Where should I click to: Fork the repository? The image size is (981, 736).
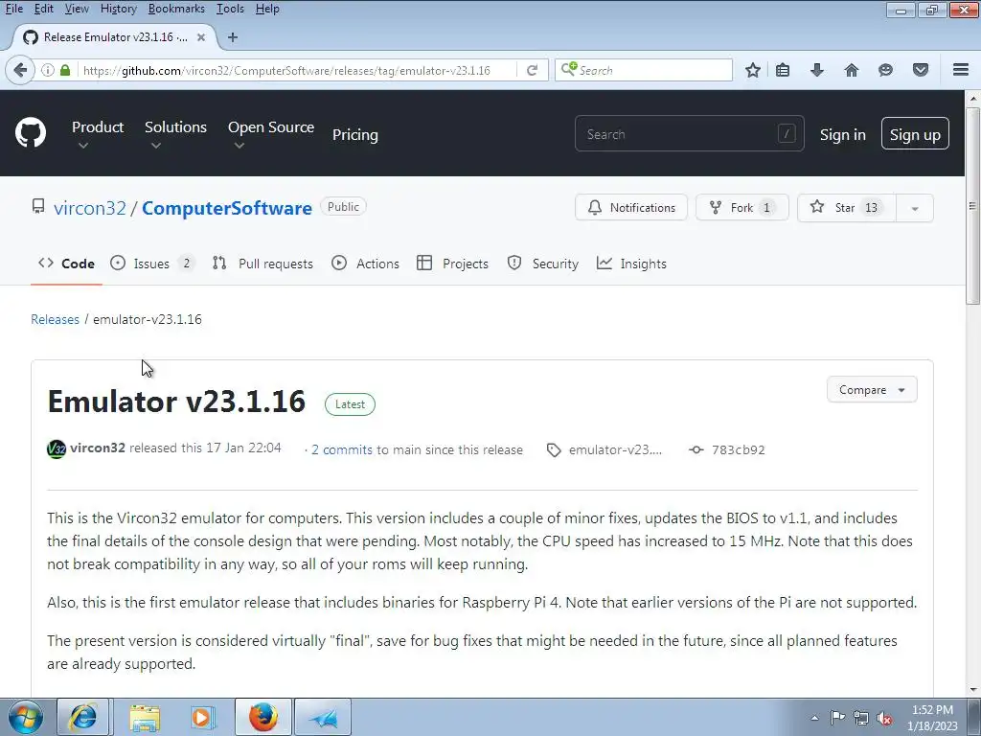click(x=742, y=208)
